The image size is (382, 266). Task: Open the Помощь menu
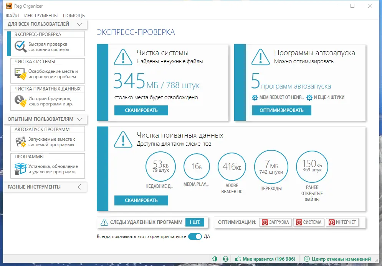[74, 16]
